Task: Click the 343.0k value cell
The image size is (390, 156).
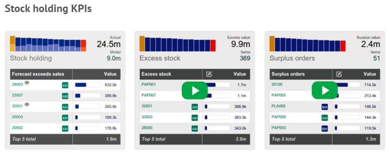Action: tap(240, 128)
